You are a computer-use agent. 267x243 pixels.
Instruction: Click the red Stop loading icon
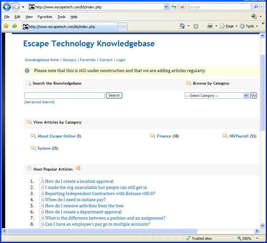tap(182, 7)
